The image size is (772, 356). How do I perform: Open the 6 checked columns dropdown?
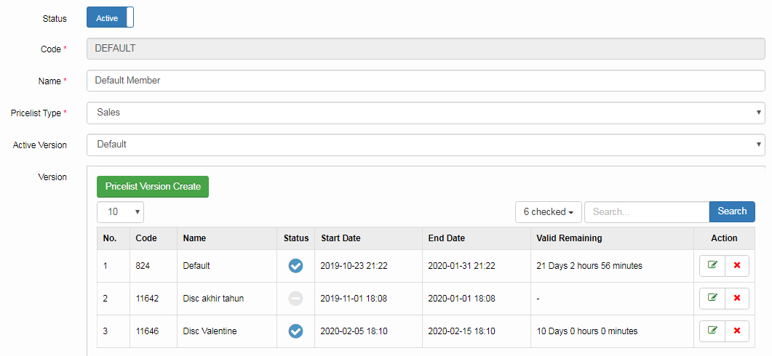point(548,212)
